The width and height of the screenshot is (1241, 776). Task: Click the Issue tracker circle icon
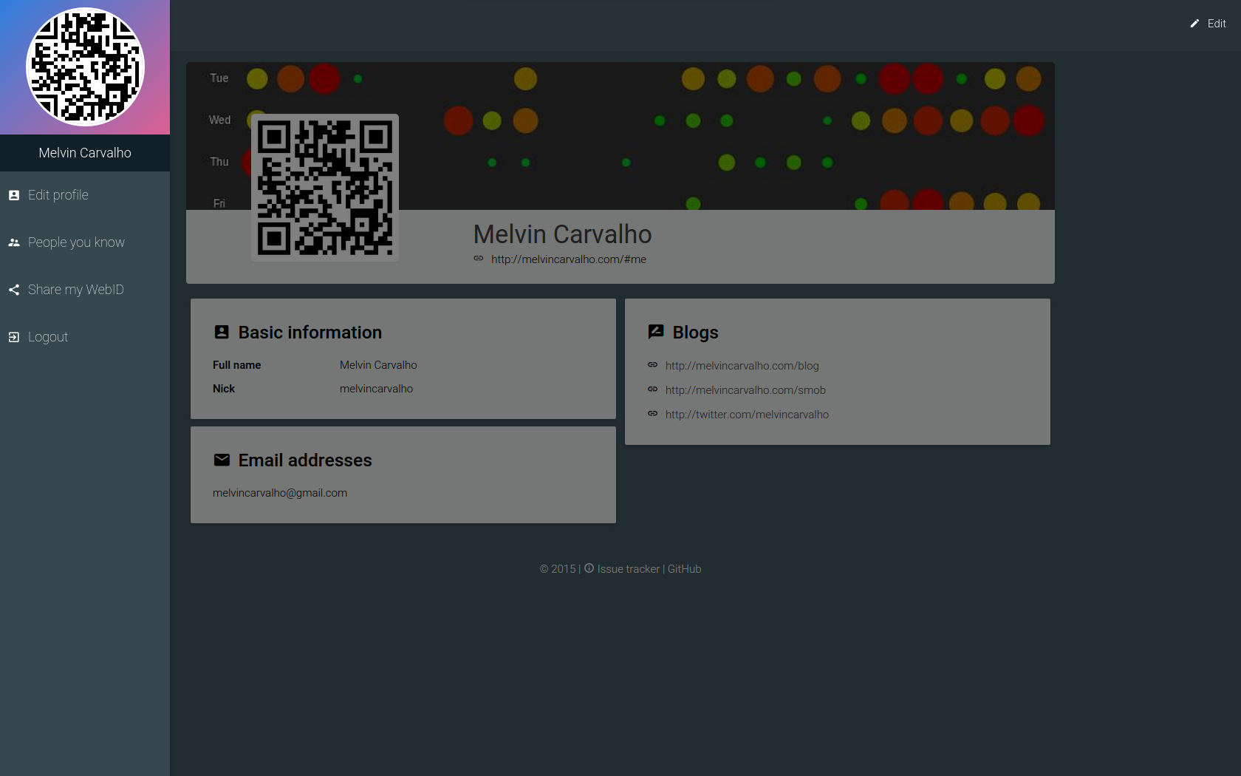coord(589,568)
